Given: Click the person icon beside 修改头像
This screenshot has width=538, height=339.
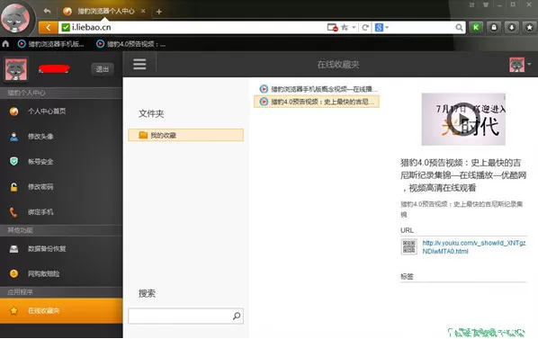Looking at the screenshot, I should 13,137.
